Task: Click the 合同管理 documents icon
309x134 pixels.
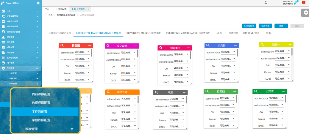Action: [3, 53]
